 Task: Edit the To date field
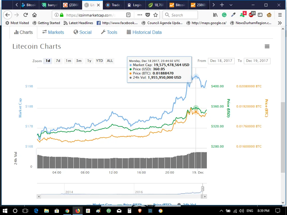tap(257, 61)
